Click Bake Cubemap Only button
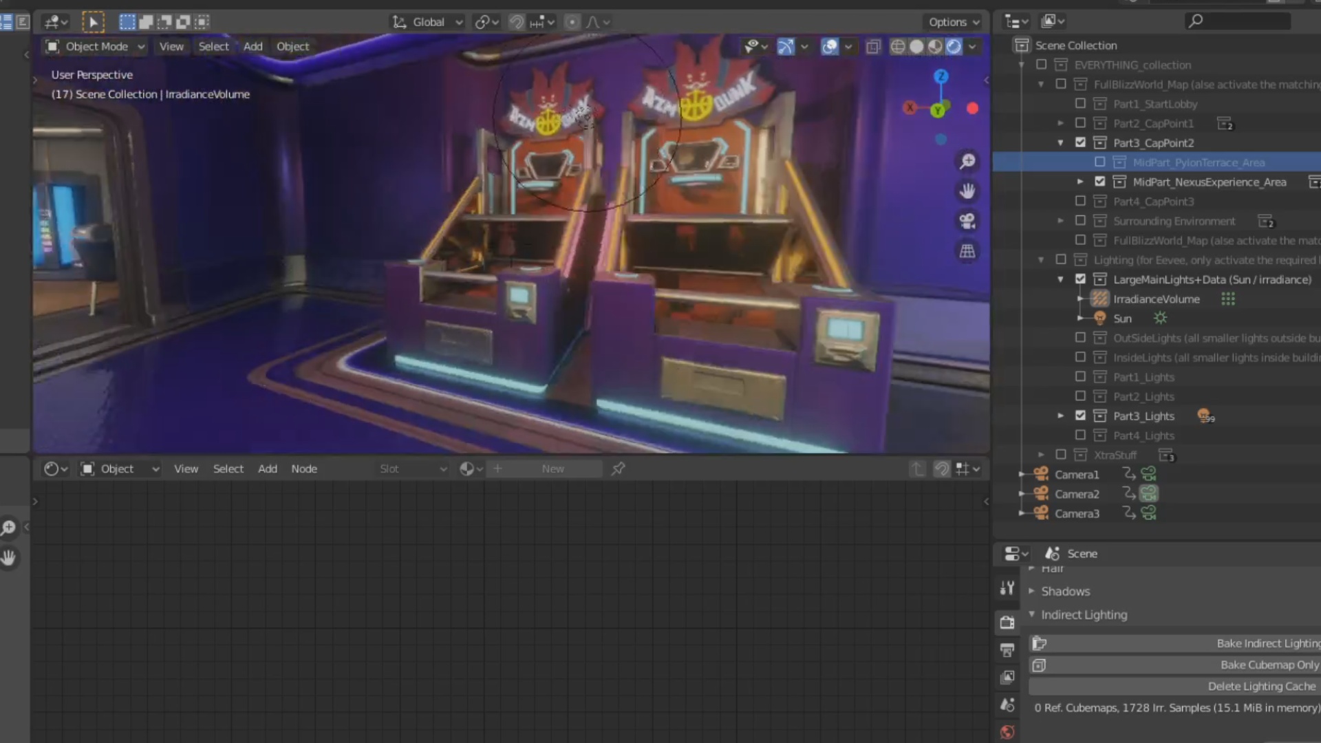Viewport: 1321px width, 743px height. [x=1174, y=665]
